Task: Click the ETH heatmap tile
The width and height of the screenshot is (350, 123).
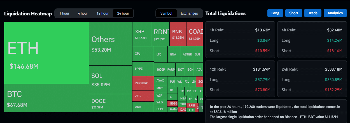Action: tap(46, 53)
